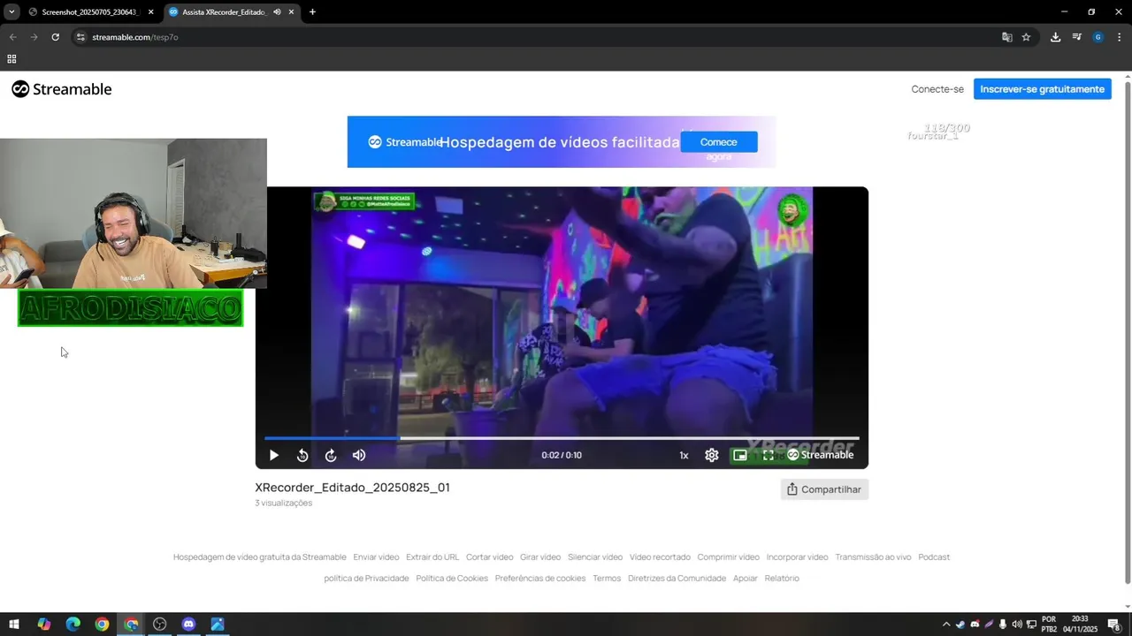Mute the video player volume
1132x636 pixels.
tap(359, 456)
